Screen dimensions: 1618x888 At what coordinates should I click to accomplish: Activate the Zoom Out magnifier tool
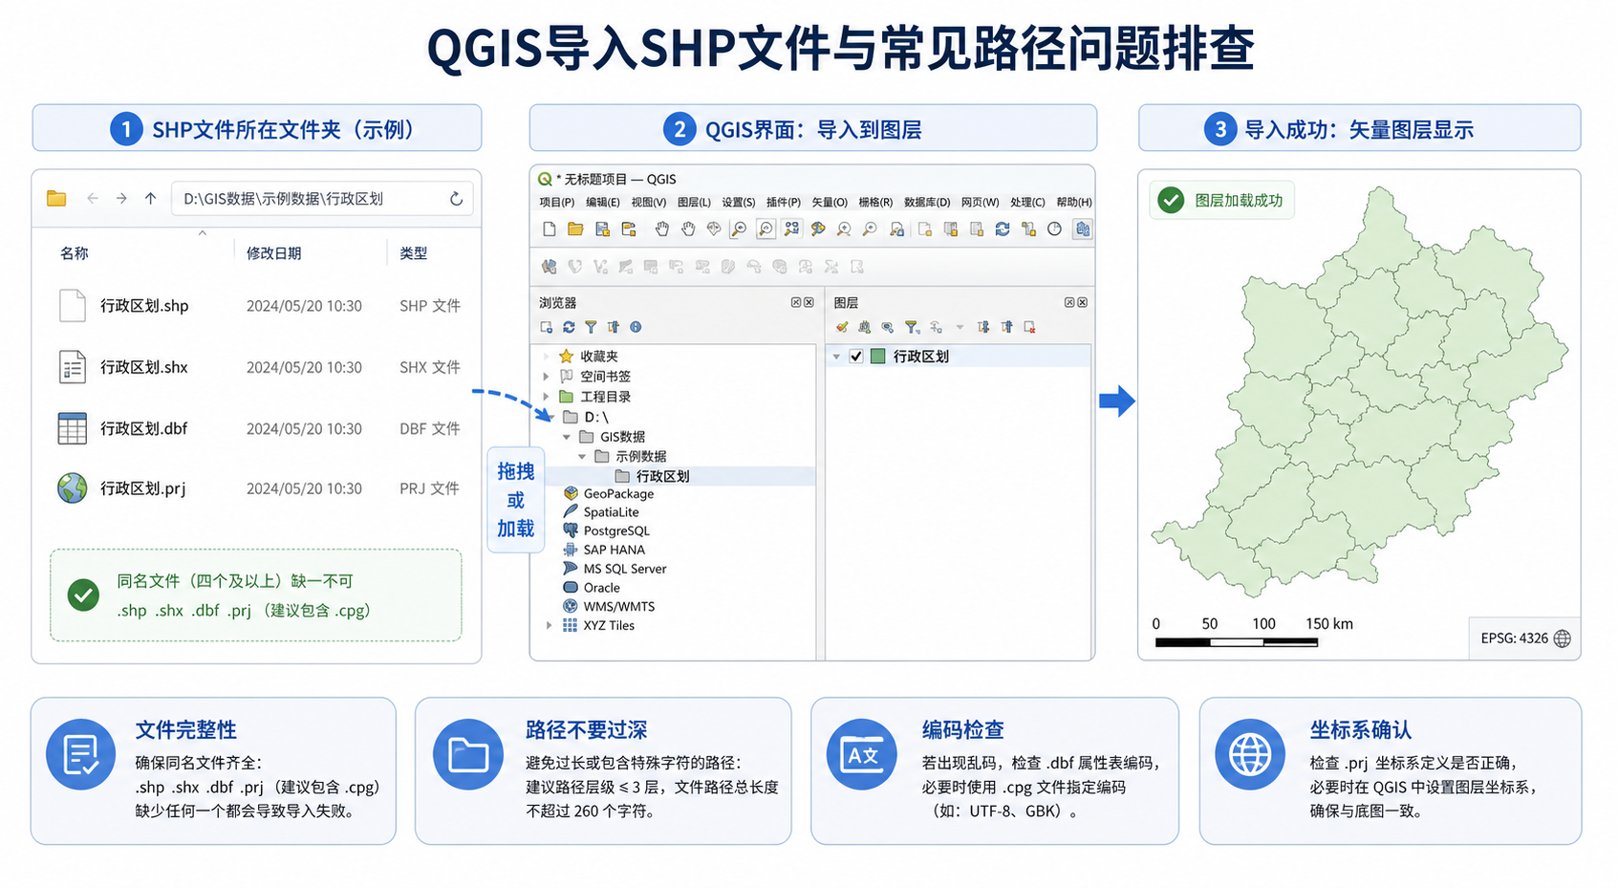(766, 228)
